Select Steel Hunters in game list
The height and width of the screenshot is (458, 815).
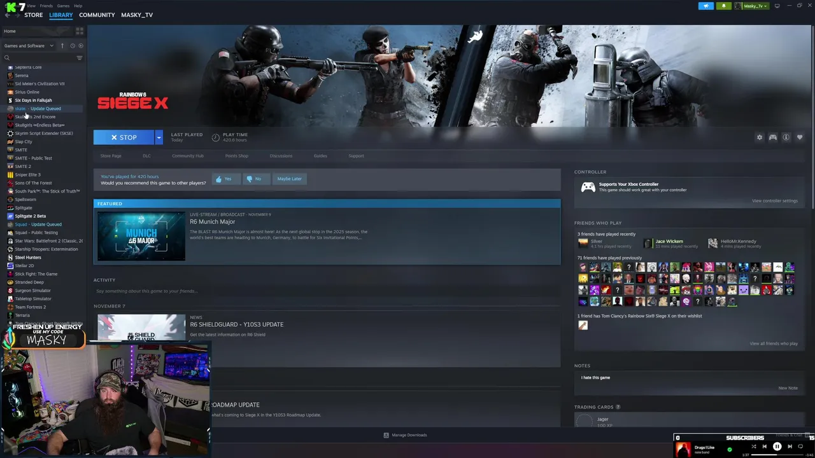tap(28, 258)
